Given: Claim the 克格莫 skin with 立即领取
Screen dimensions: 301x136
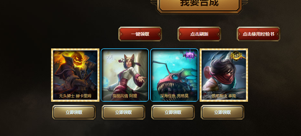Looking at the screenshot, I should tap(173, 112).
